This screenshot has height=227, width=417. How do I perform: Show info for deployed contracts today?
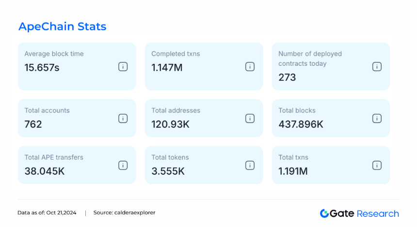point(377,67)
